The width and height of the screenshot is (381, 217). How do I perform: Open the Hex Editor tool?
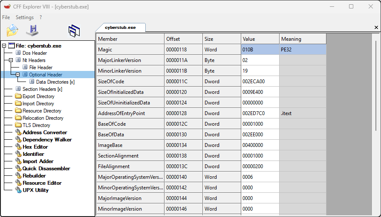[x=35, y=147]
